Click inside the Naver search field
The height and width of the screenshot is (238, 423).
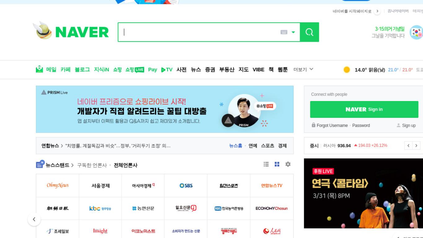tap(200, 32)
